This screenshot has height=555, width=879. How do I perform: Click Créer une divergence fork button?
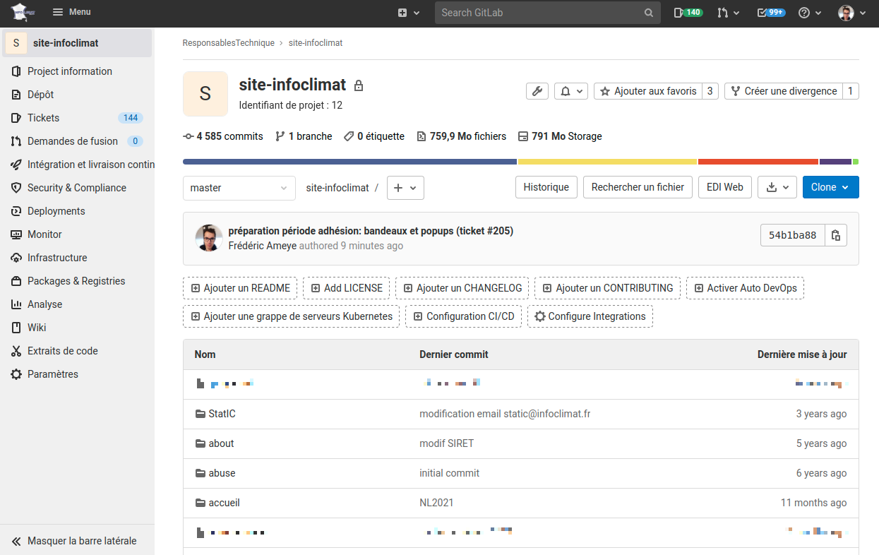coord(784,91)
